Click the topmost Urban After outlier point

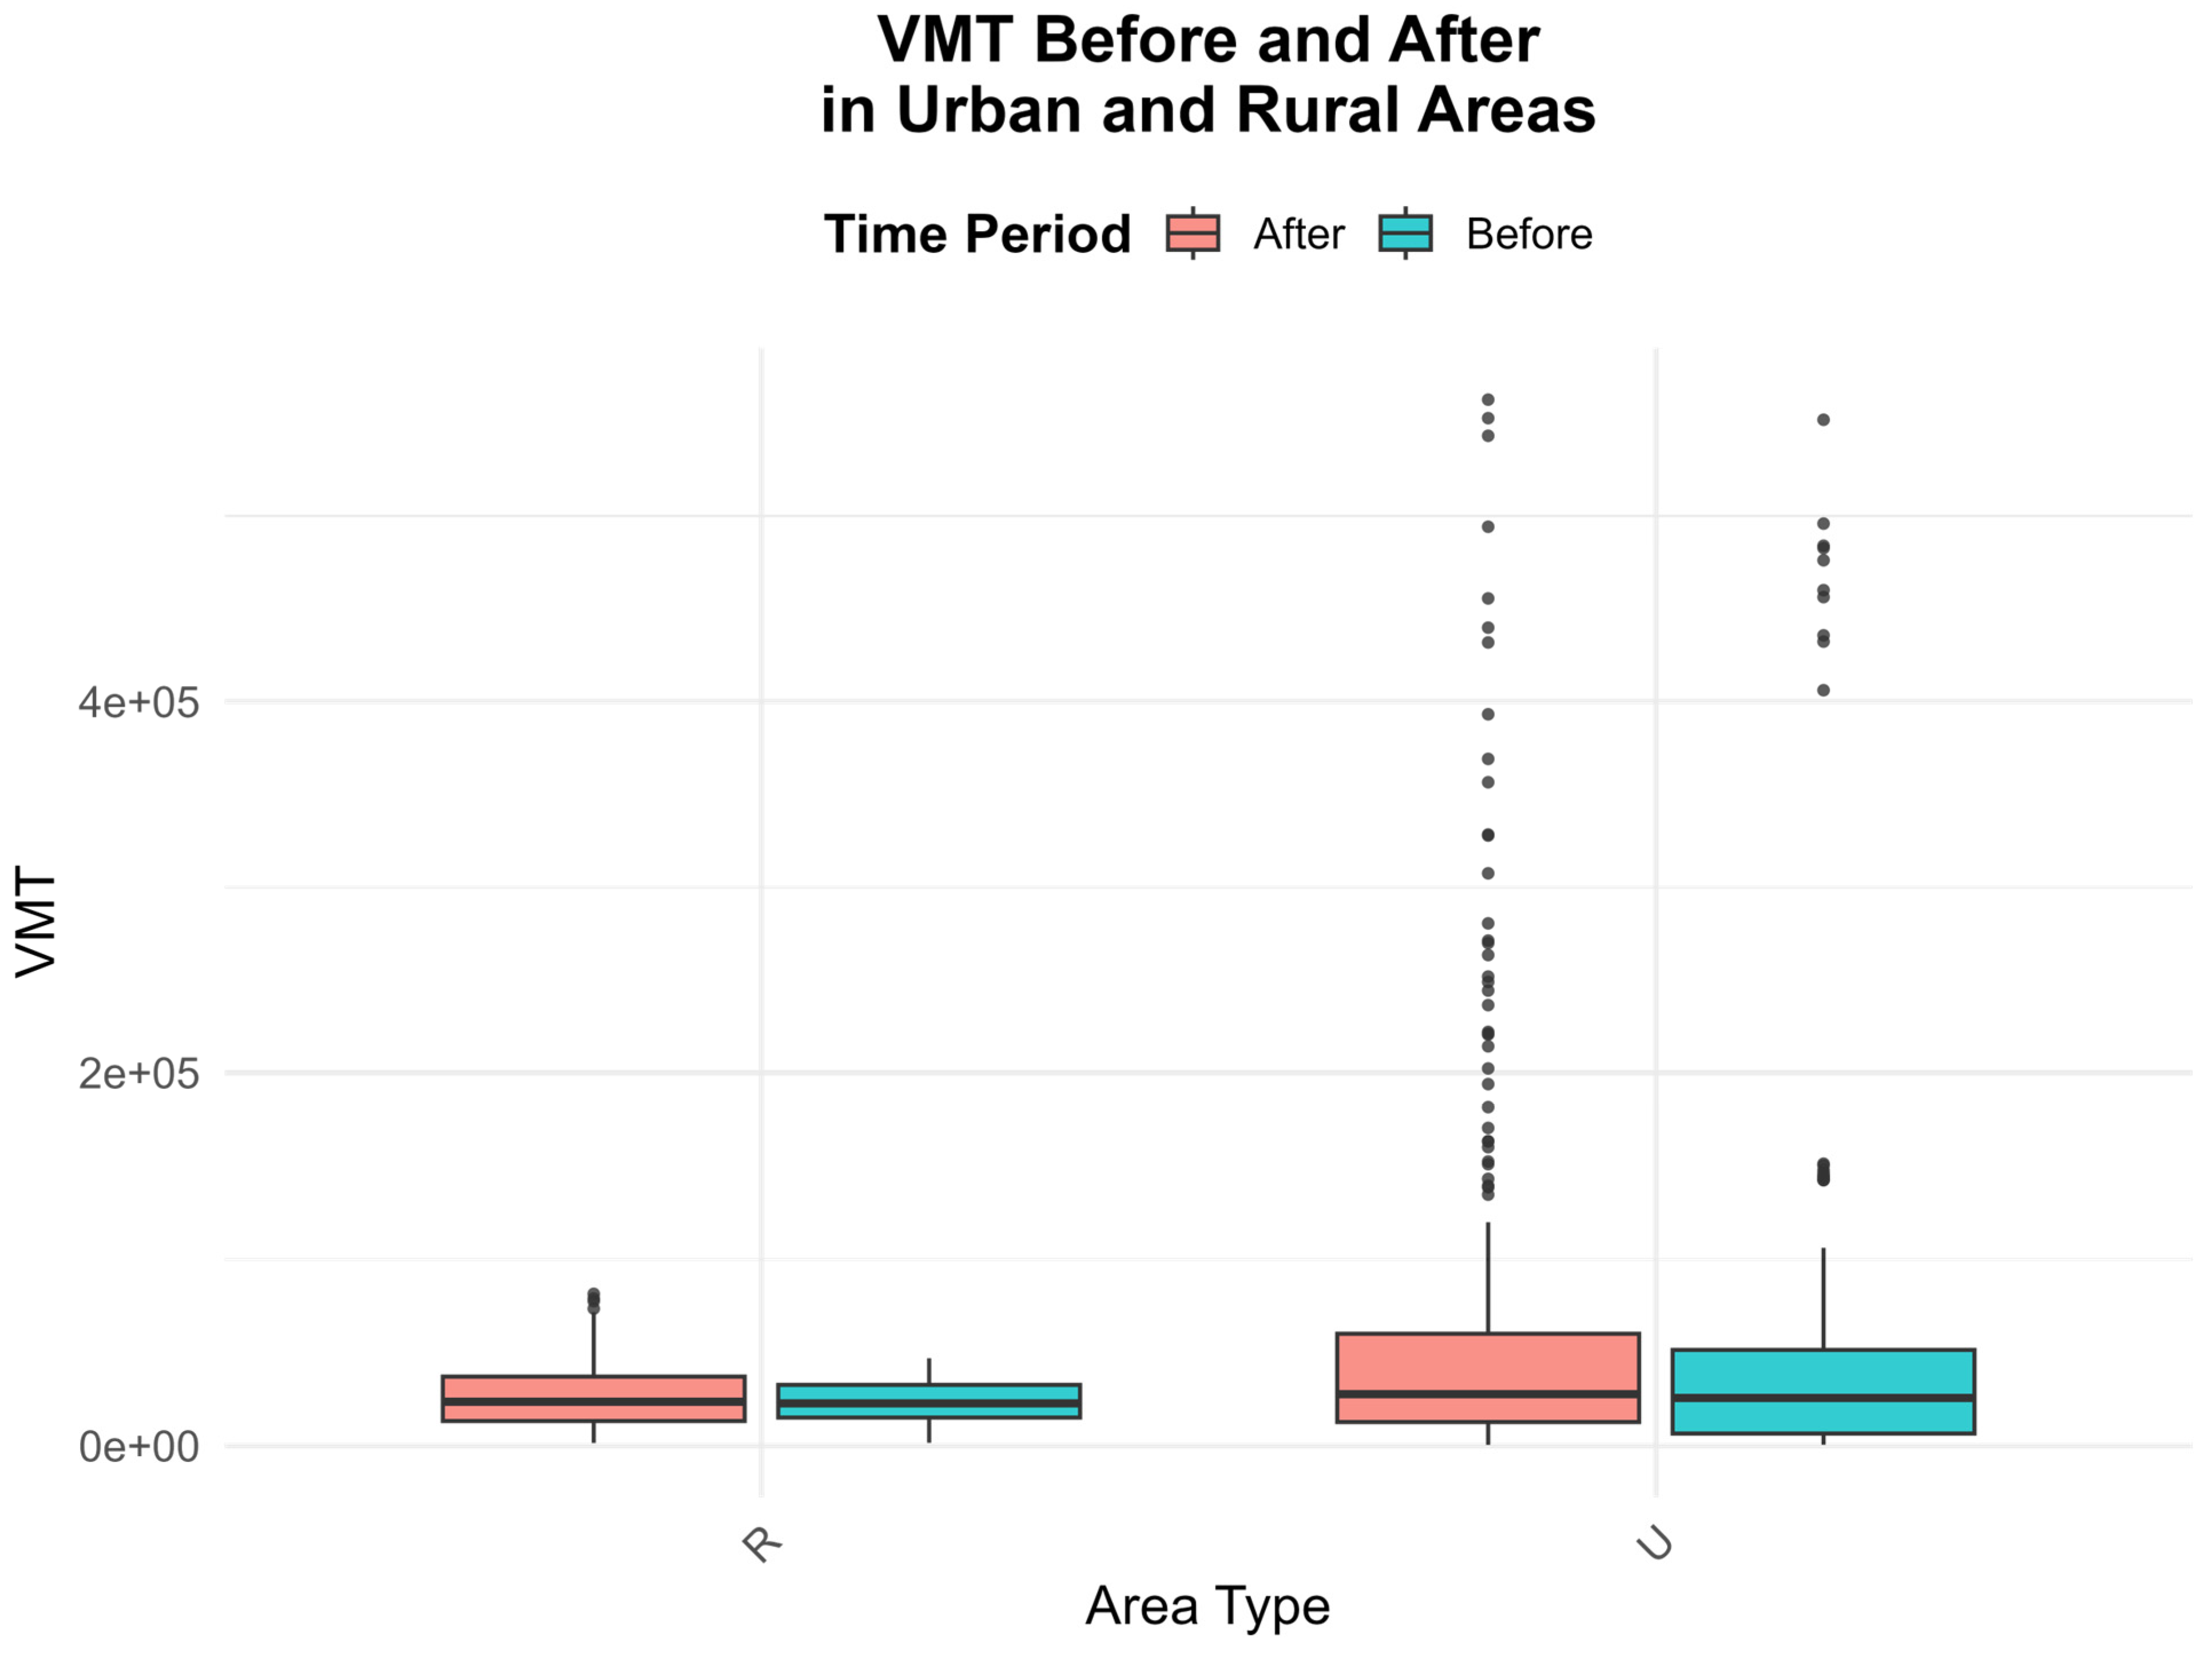pyautogui.click(x=1488, y=400)
